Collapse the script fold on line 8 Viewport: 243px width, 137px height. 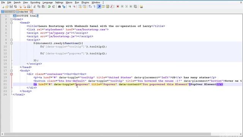(x=11, y=40)
